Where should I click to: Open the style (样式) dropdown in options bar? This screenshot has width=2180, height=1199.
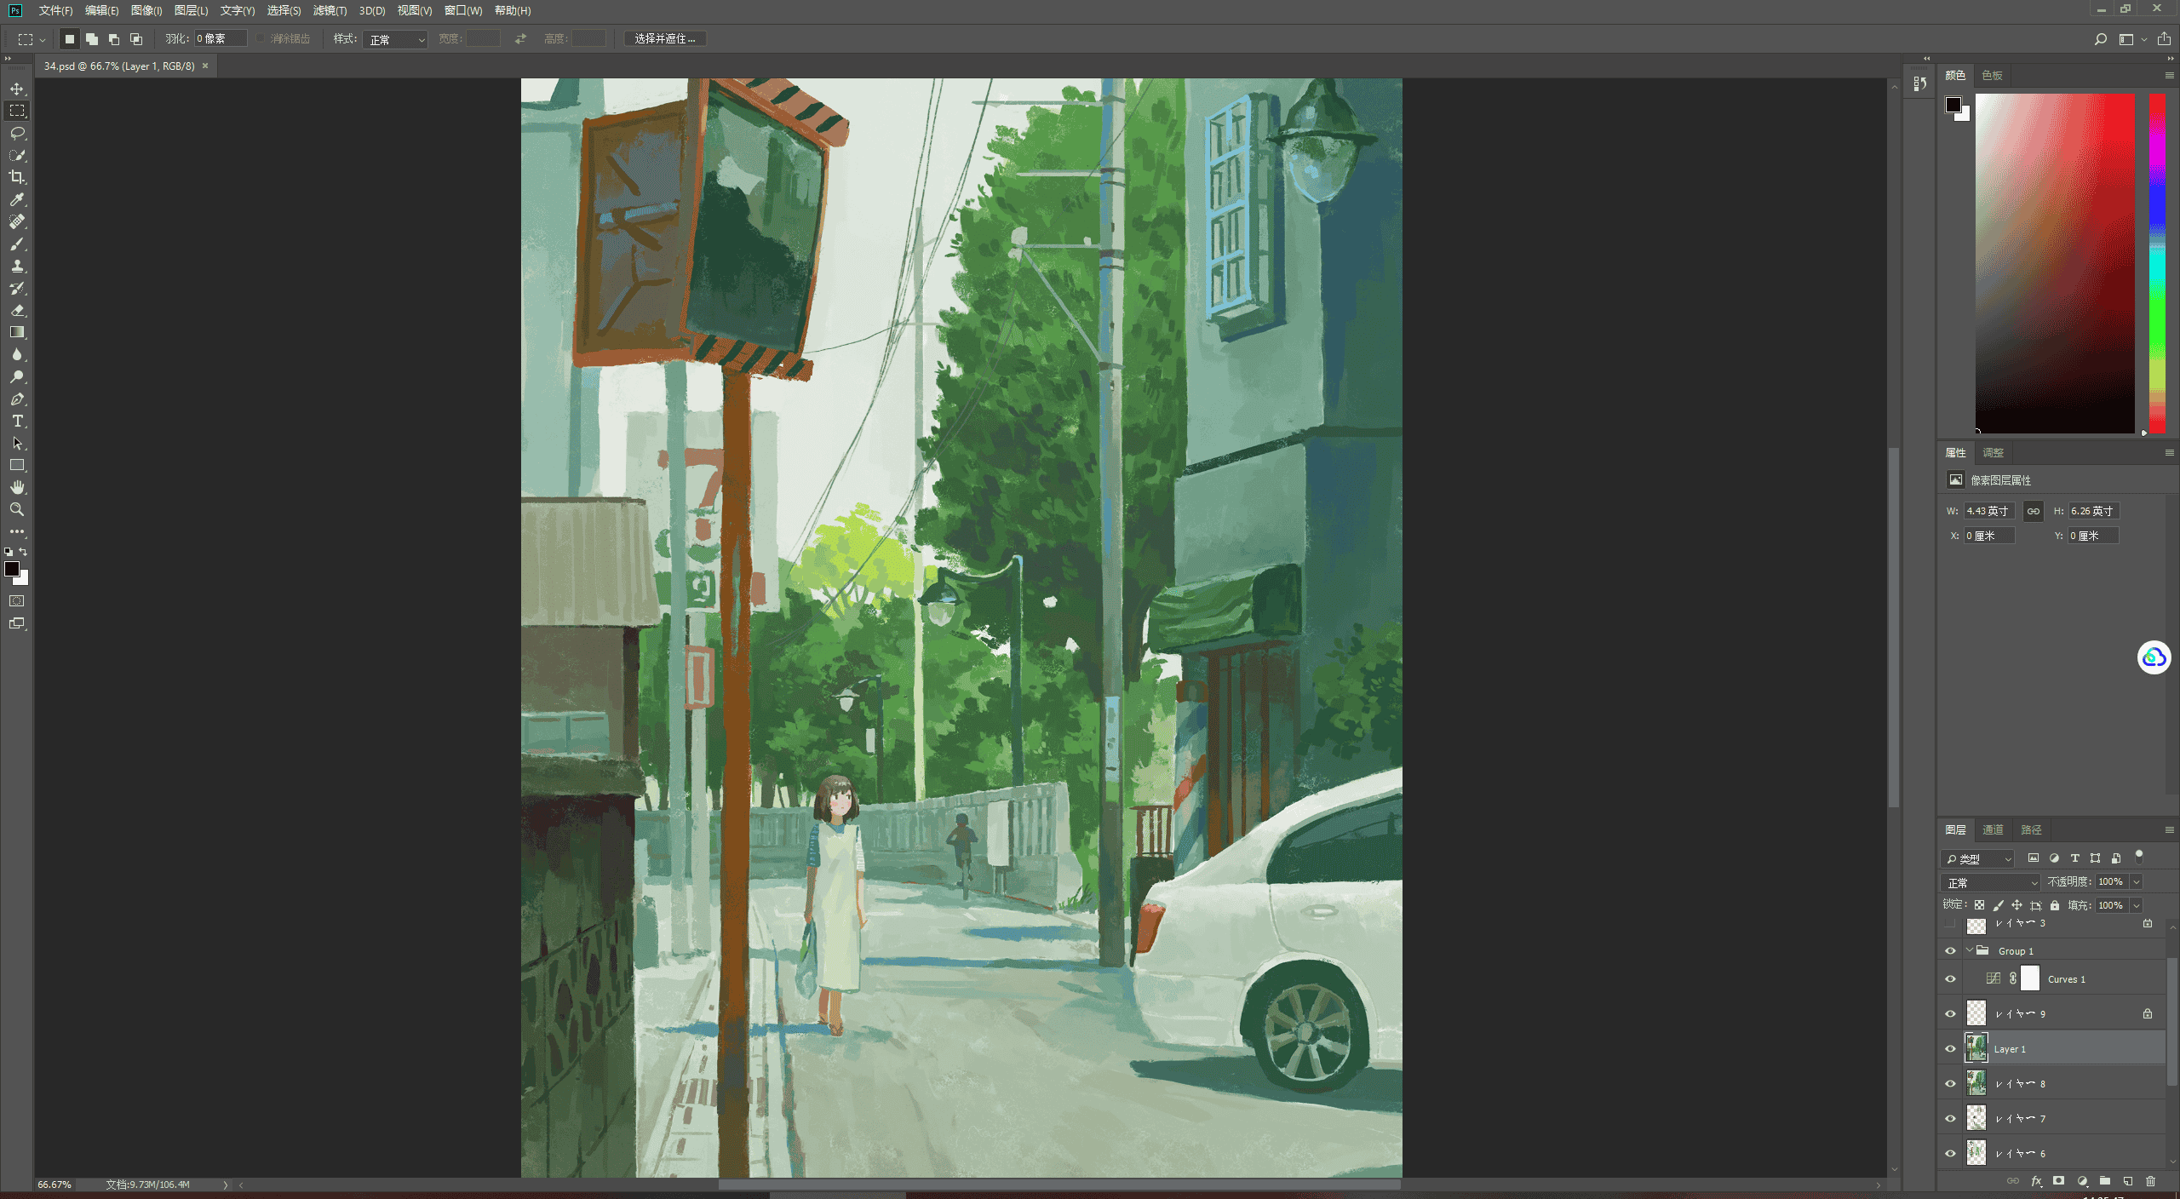(x=395, y=39)
